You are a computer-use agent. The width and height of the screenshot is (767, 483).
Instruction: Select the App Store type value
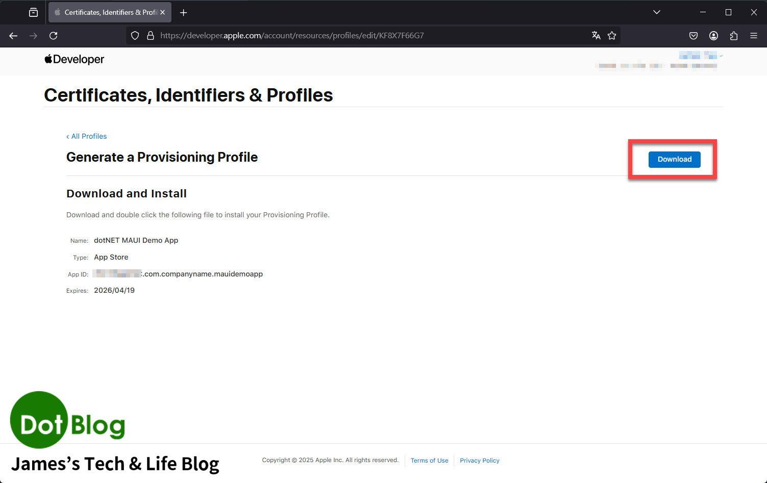pyautogui.click(x=111, y=257)
